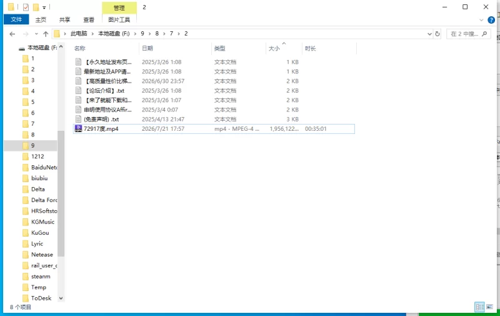The width and height of the screenshot is (500, 316).
Task: Switch to large thumbnails view icon
Action: pos(490,307)
